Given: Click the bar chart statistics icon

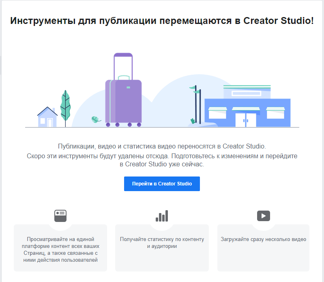Looking at the screenshot, I should click(x=162, y=216).
